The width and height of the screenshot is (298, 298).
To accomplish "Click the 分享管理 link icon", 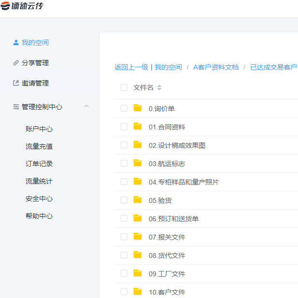I will 16,63.
